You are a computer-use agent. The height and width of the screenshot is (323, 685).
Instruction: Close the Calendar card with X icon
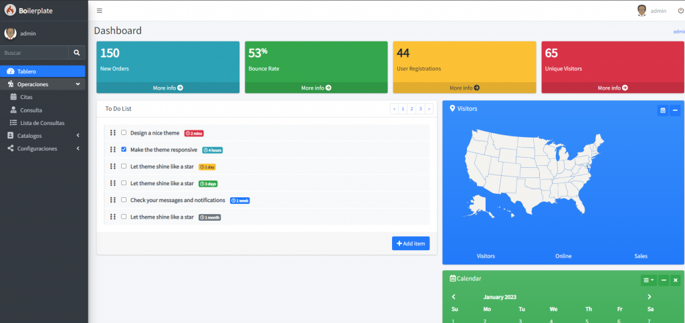[x=675, y=280]
